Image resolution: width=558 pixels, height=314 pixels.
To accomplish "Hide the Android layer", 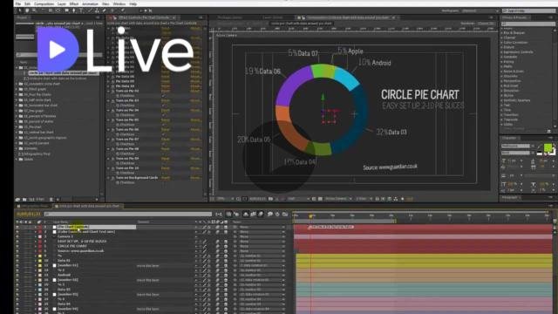I will click(x=17, y=275).
